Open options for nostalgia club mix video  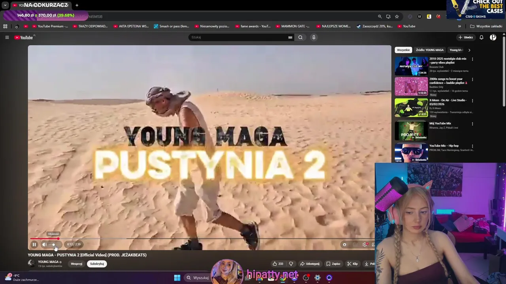pos(472,59)
